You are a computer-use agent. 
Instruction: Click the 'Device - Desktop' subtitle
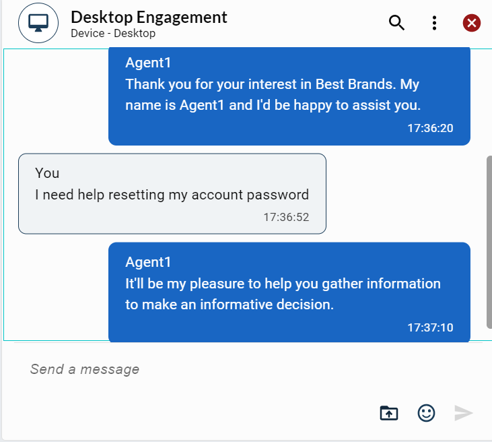tap(113, 33)
